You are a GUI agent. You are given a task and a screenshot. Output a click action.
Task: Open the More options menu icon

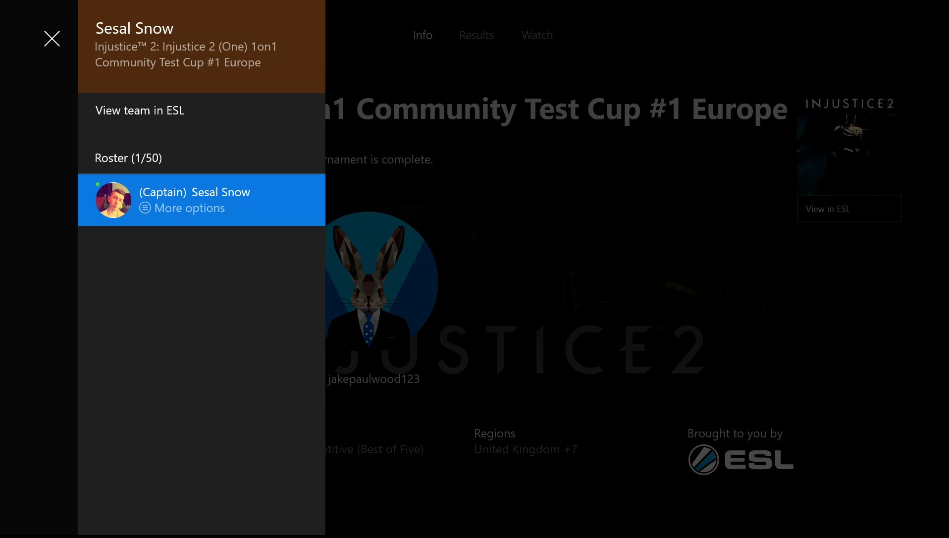[145, 208]
